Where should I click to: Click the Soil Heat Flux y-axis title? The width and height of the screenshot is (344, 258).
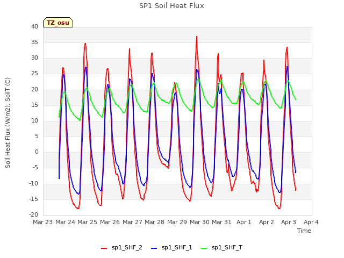(x=8, y=123)
